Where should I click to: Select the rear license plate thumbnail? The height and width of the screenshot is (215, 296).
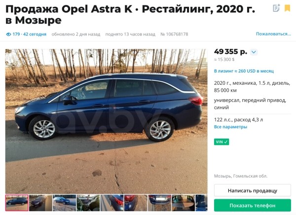tap(159, 203)
